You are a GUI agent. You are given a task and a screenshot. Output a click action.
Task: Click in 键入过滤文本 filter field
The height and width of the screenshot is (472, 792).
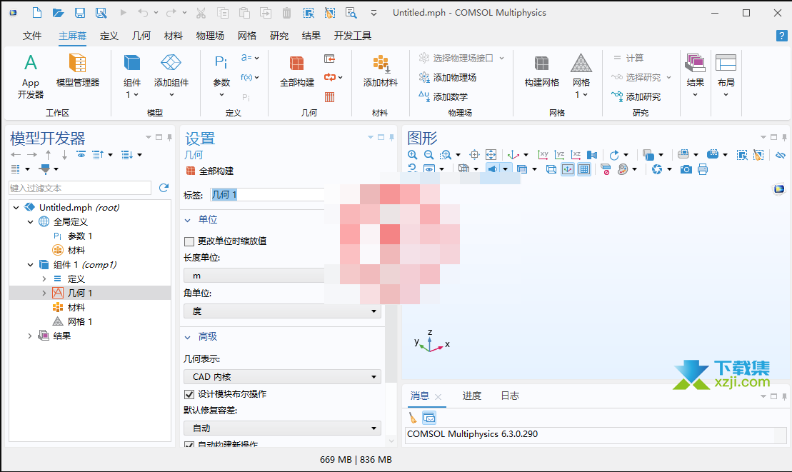[80, 188]
